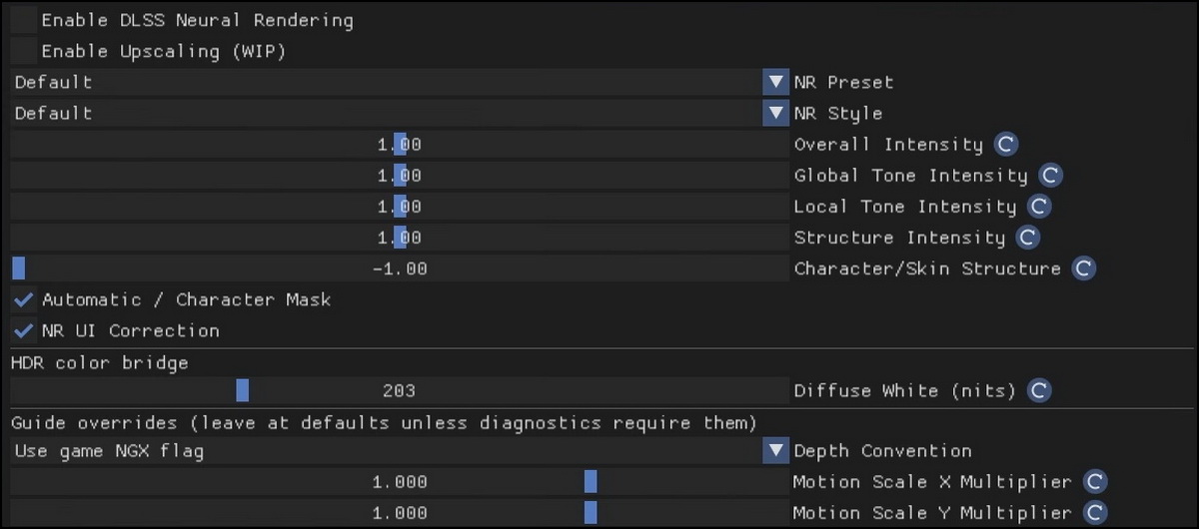Open the Depth Convention dropdown arrow
1199x529 pixels.
(776, 451)
